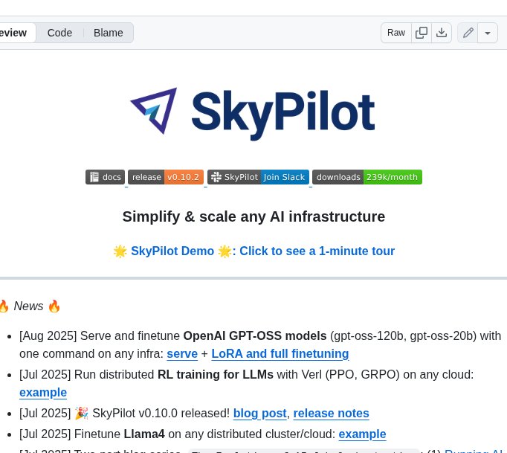The width and height of the screenshot is (507, 453).
Task: Switch to the Code tab
Action: (59, 33)
